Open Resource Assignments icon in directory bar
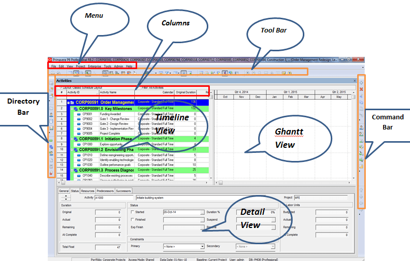 [51, 153]
